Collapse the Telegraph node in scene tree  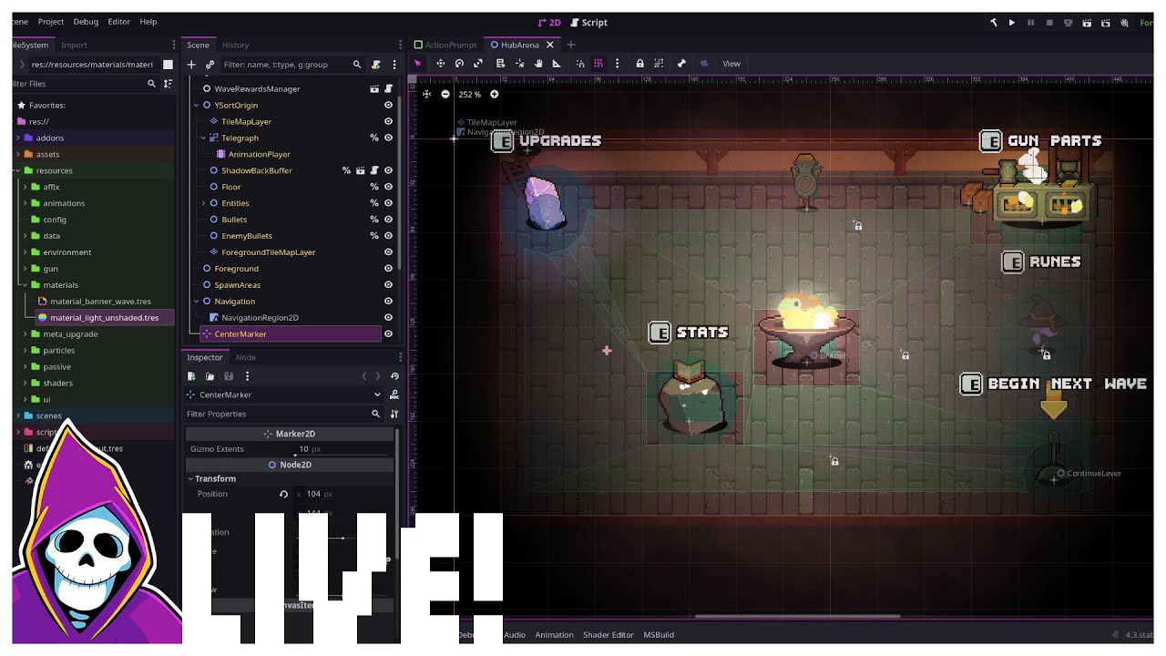(203, 138)
